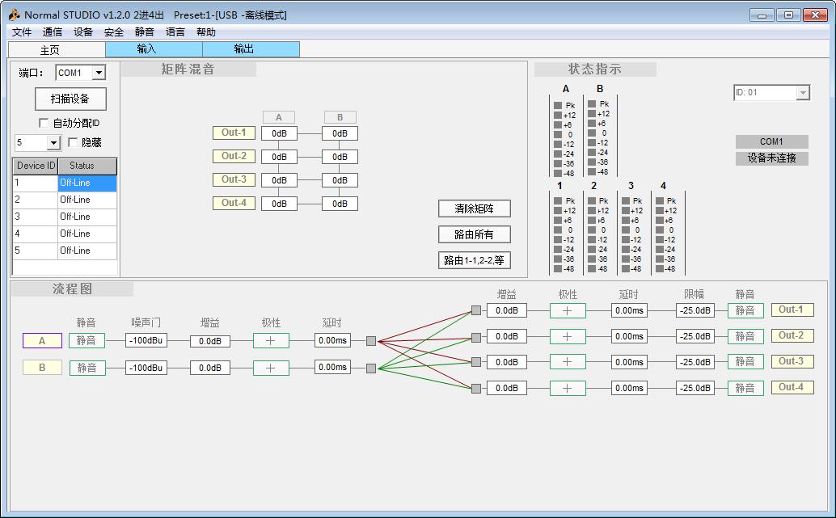
Task: Mute input channel A
Action: 87,341
